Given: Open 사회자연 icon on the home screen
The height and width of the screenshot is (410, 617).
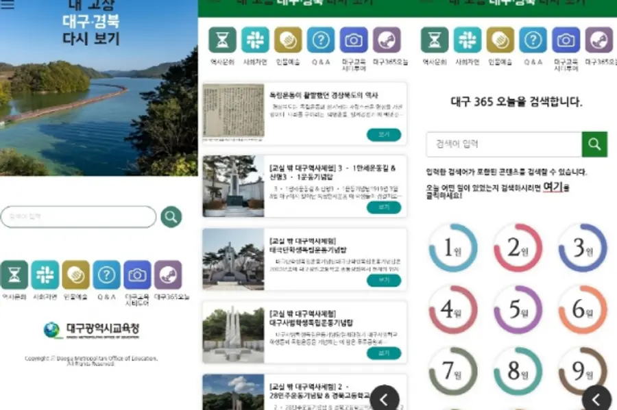Looking at the screenshot, I should point(45,274).
